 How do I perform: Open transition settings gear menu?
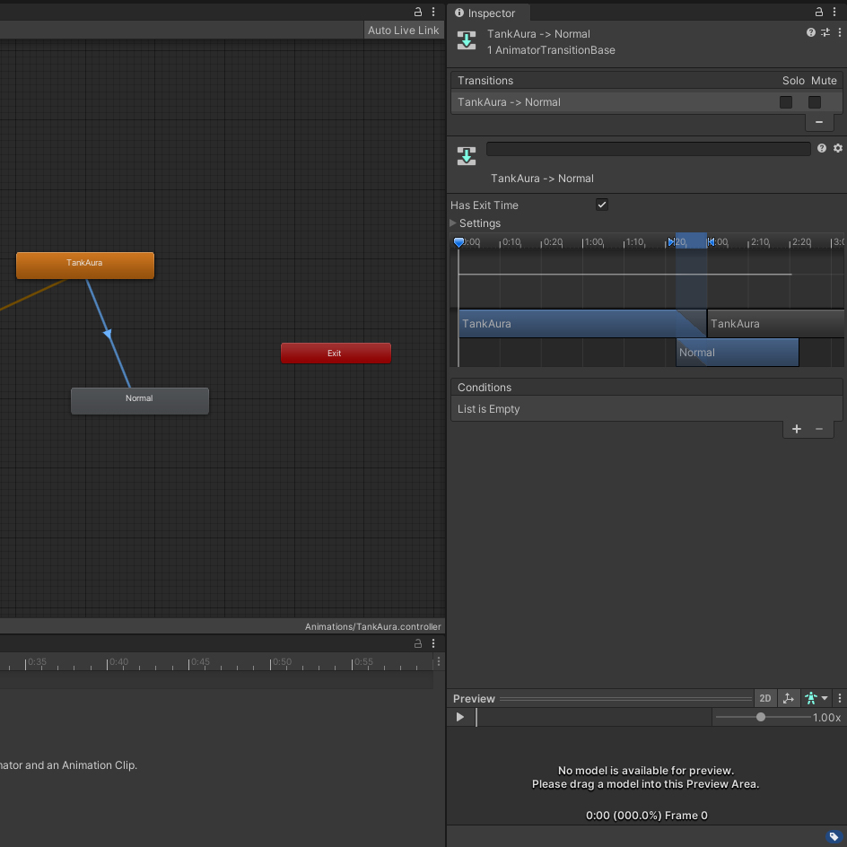point(838,148)
